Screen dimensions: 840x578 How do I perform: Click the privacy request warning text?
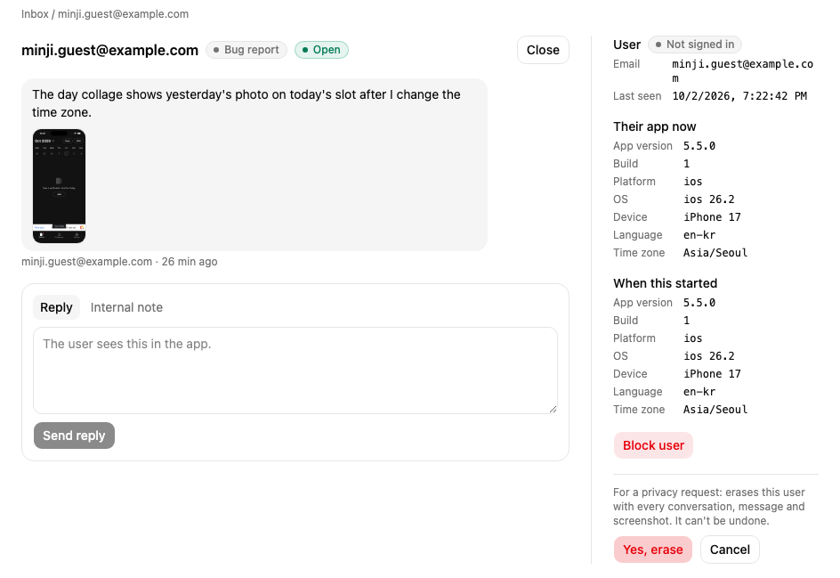click(x=709, y=507)
